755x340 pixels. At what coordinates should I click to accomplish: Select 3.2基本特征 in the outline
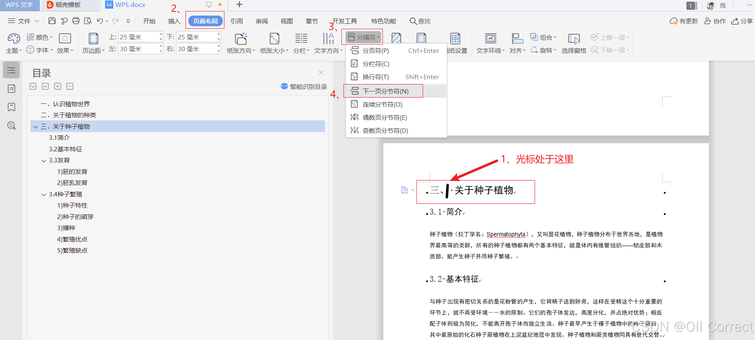[66, 149]
